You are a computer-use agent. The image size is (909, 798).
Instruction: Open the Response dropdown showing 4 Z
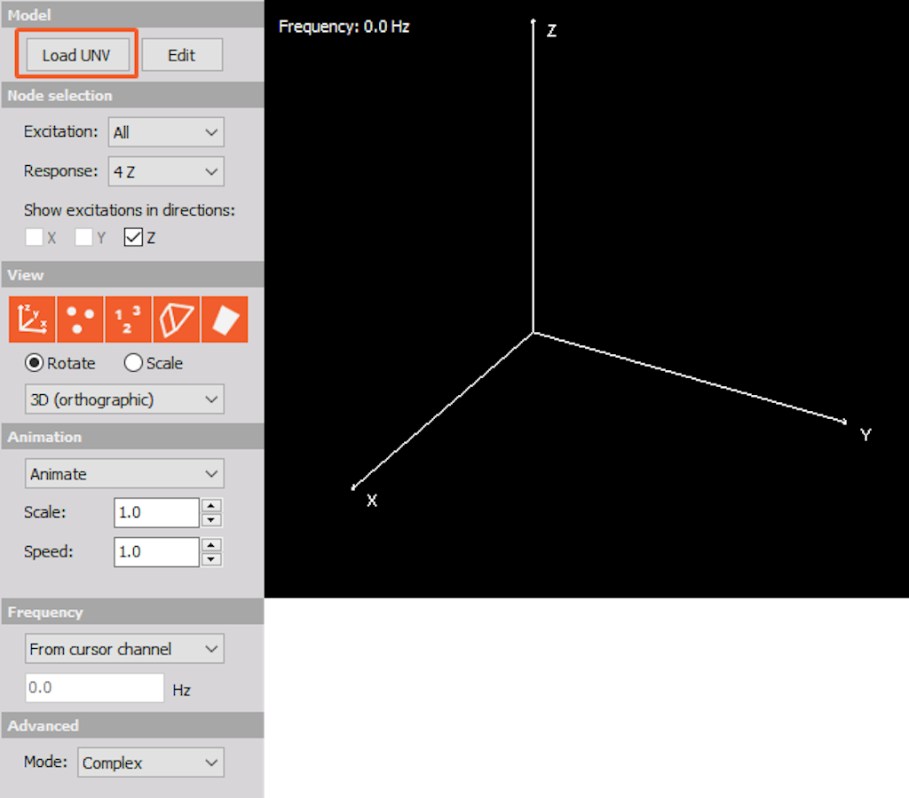[x=166, y=171]
